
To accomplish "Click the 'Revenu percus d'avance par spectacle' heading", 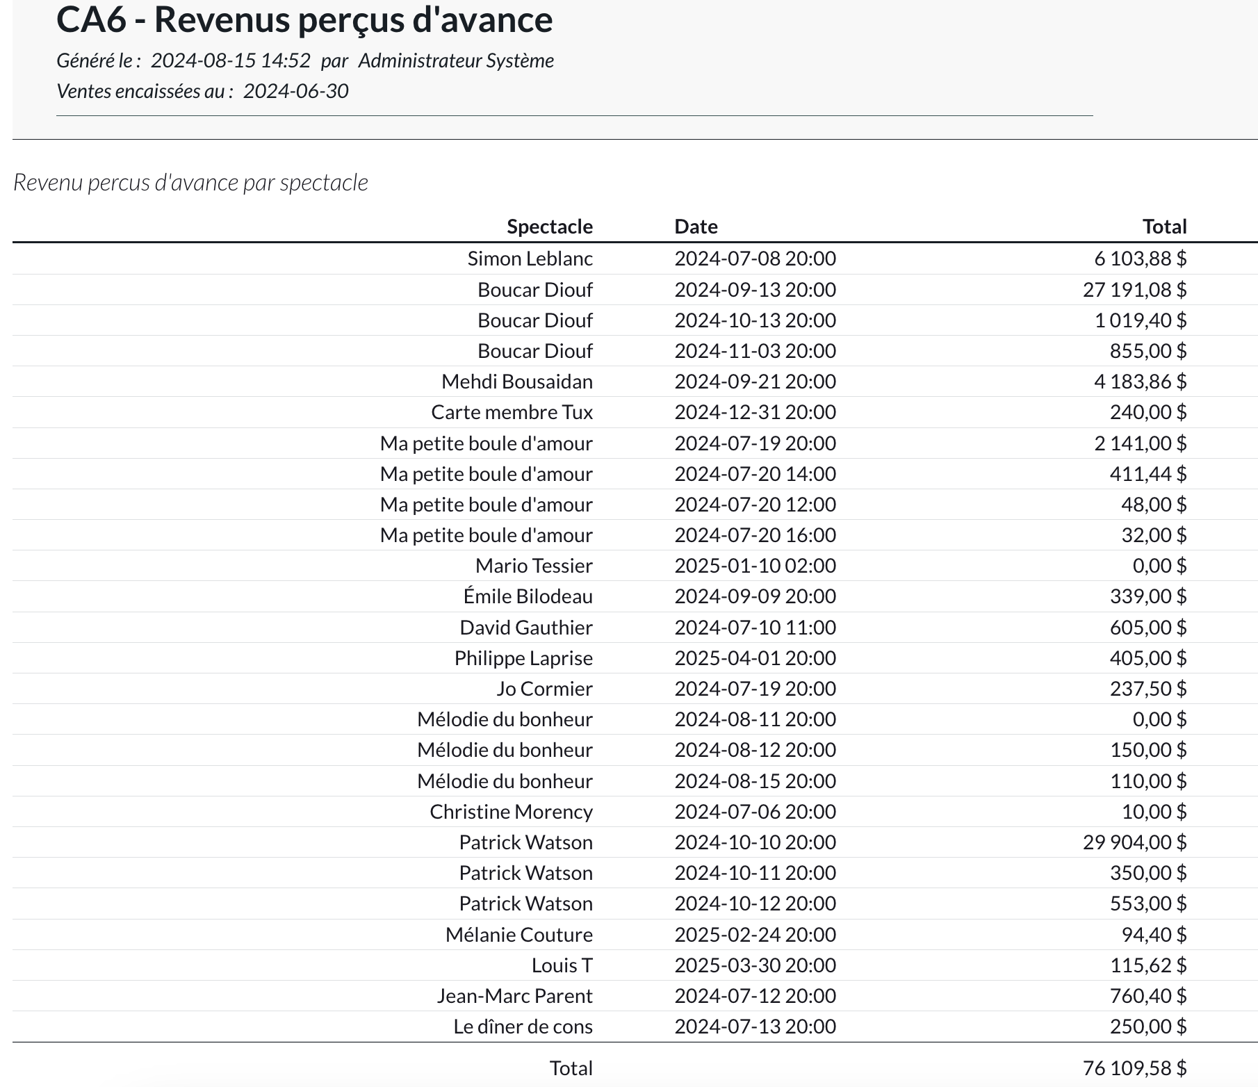I will point(190,183).
